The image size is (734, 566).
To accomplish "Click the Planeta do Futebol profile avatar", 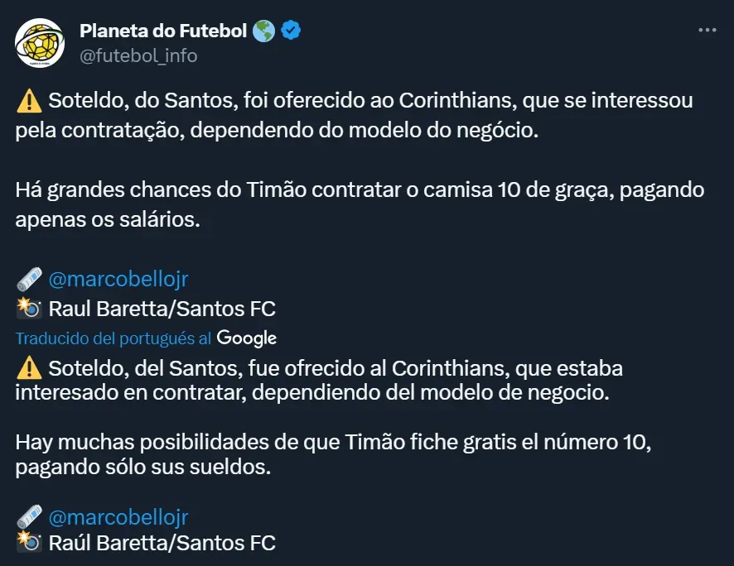I will pyautogui.click(x=41, y=43).
